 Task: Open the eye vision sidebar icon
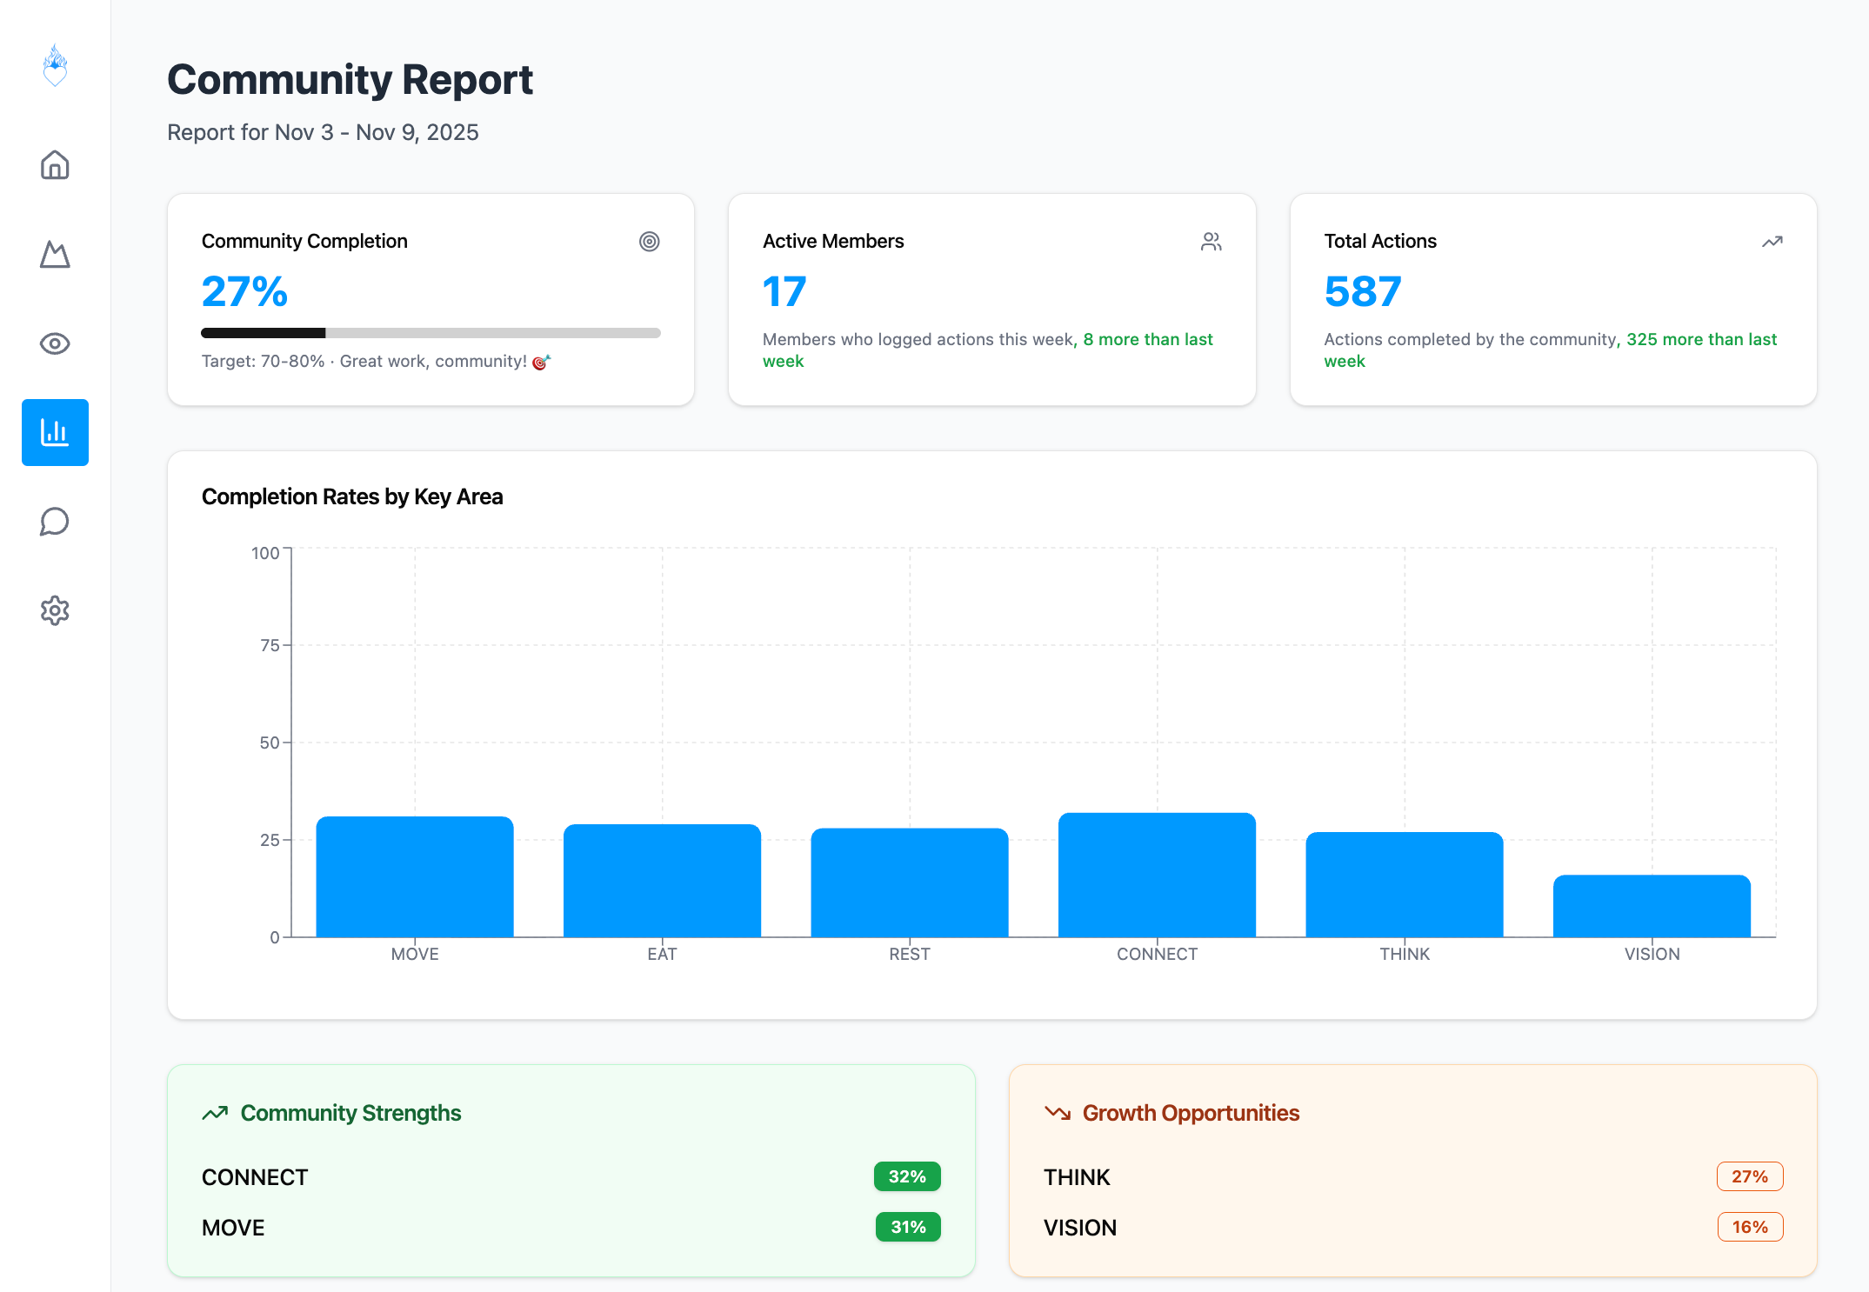pyautogui.click(x=55, y=343)
